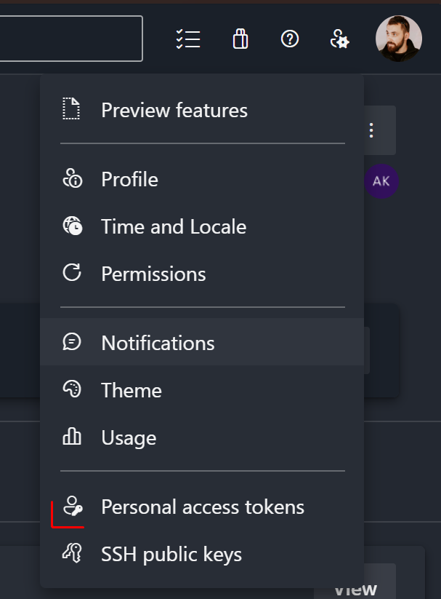Click the Notifications speech bubble icon

[x=72, y=342]
